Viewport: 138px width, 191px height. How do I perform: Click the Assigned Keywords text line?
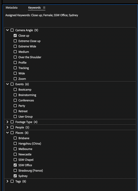pos(42,15)
